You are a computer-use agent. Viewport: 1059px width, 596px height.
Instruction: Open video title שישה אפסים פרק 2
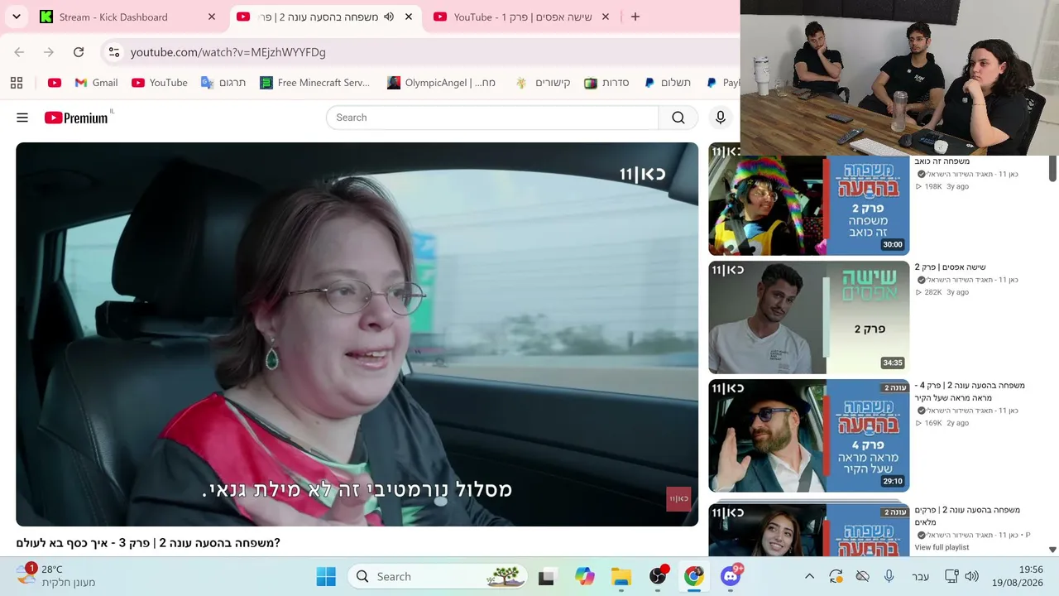(950, 267)
